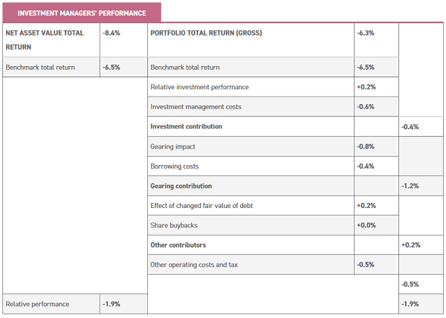Select the Portfolio Total Return (Gross) label
Image resolution: width=446 pixels, height=318 pixels.
click(x=206, y=33)
